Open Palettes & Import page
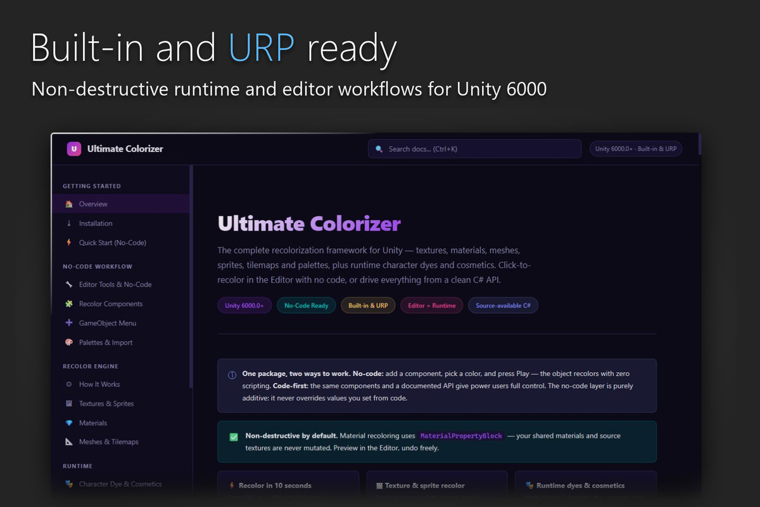Viewport: 760px width, 507px height. (120, 342)
